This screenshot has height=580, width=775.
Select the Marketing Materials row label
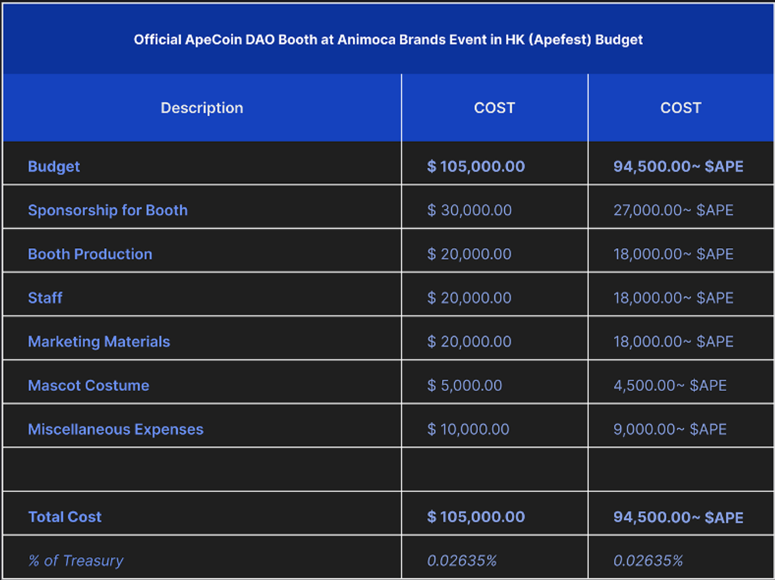point(99,342)
